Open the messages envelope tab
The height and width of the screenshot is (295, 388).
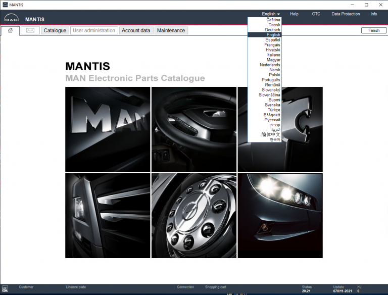pos(30,30)
